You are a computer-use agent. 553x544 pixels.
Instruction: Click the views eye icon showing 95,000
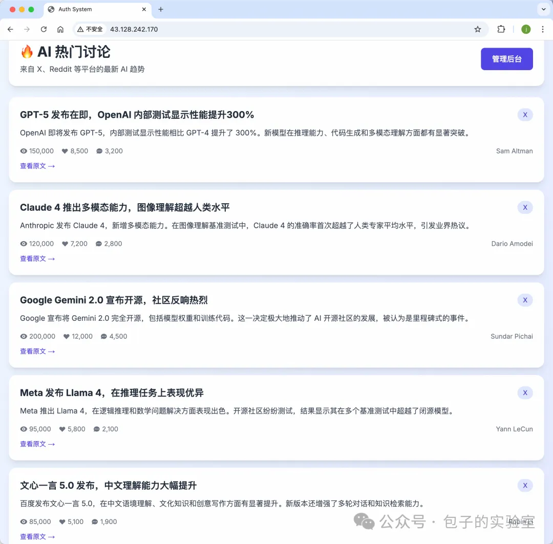[24, 429]
